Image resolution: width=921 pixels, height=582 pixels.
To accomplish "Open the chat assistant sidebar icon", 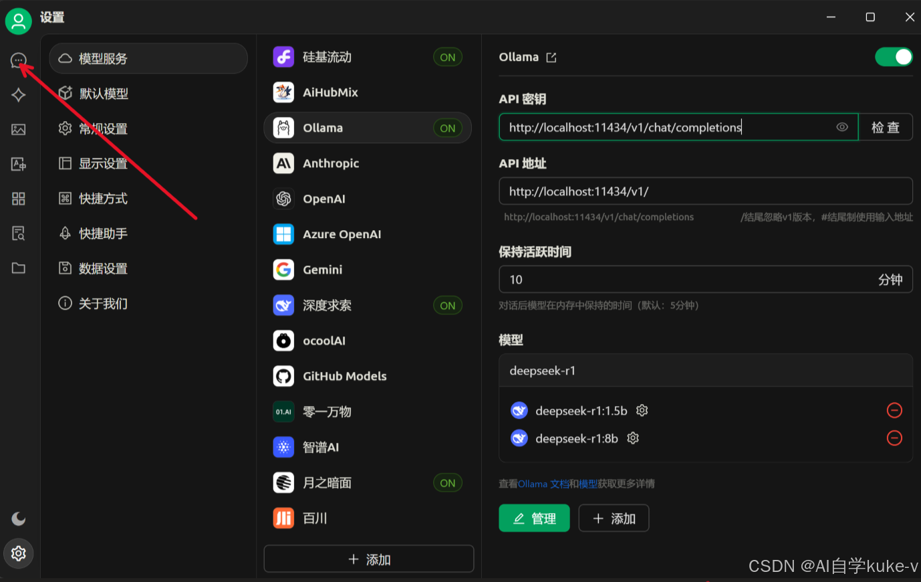I will [19, 60].
